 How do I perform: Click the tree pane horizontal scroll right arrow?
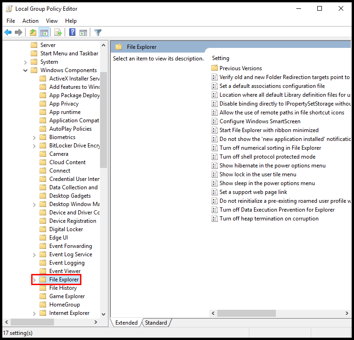(96, 322)
